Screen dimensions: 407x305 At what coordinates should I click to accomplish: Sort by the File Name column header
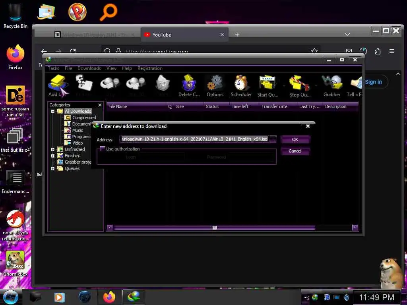click(136, 106)
